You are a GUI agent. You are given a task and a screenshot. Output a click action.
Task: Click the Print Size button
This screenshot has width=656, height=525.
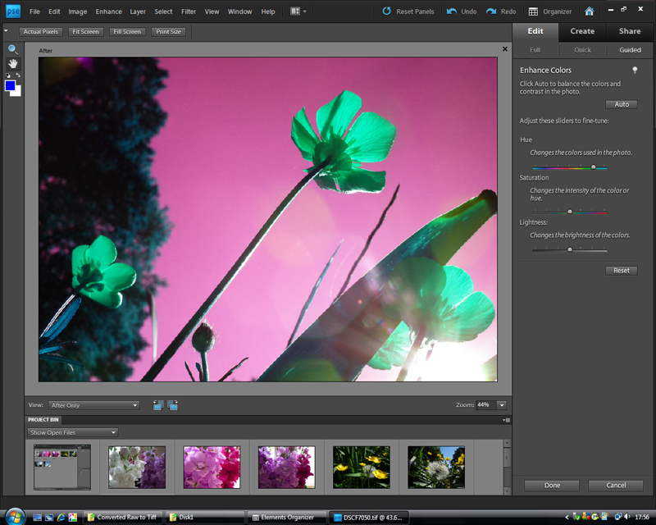[169, 31]
